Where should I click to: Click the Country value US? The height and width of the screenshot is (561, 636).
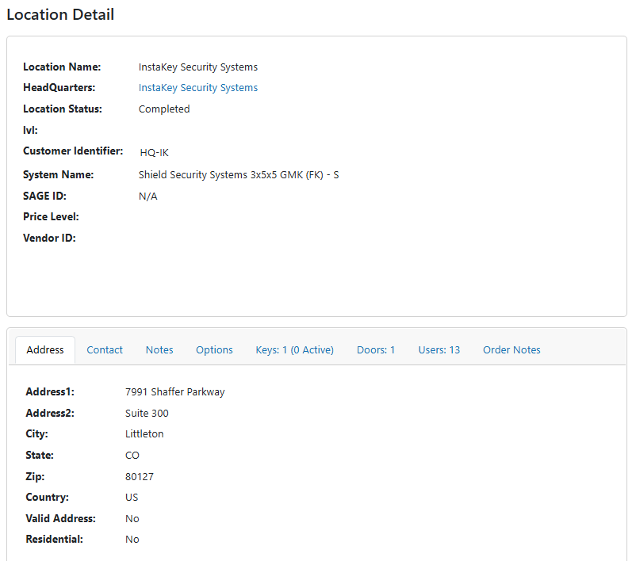(x=132, y=498)
